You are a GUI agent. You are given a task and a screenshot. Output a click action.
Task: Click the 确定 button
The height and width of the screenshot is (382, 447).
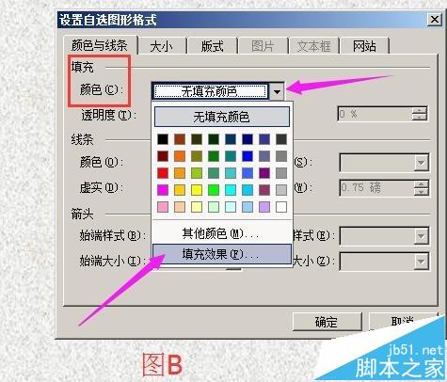(x=327, y=322)
